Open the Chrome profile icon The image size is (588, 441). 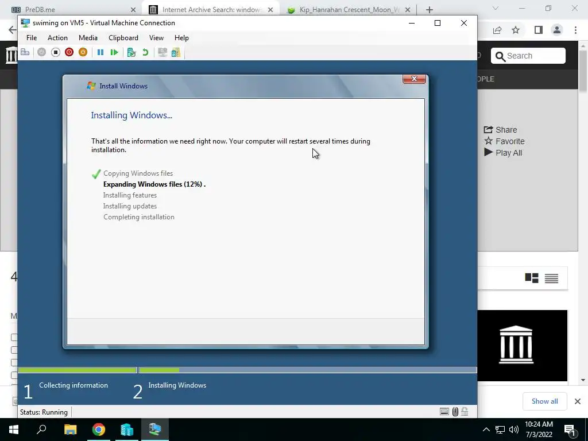click(557, 30)
